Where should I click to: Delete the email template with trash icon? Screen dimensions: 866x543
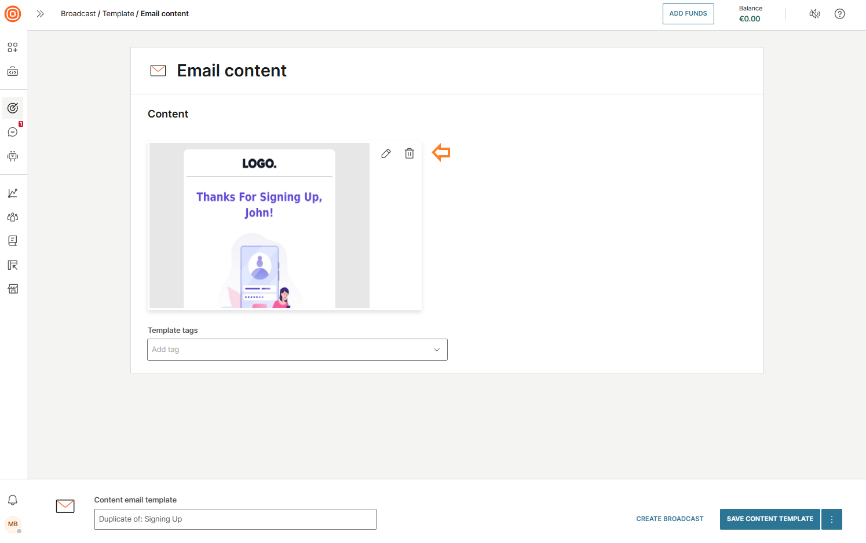pyautogui.click(x=410, y=153)
